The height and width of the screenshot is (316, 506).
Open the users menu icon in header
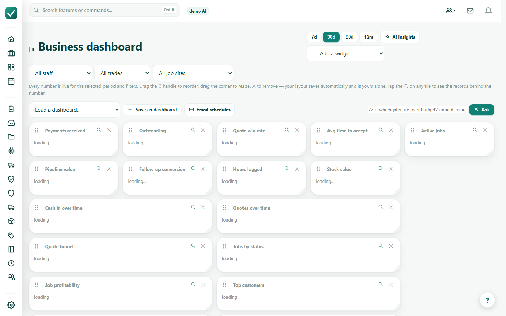coord(450,11)
